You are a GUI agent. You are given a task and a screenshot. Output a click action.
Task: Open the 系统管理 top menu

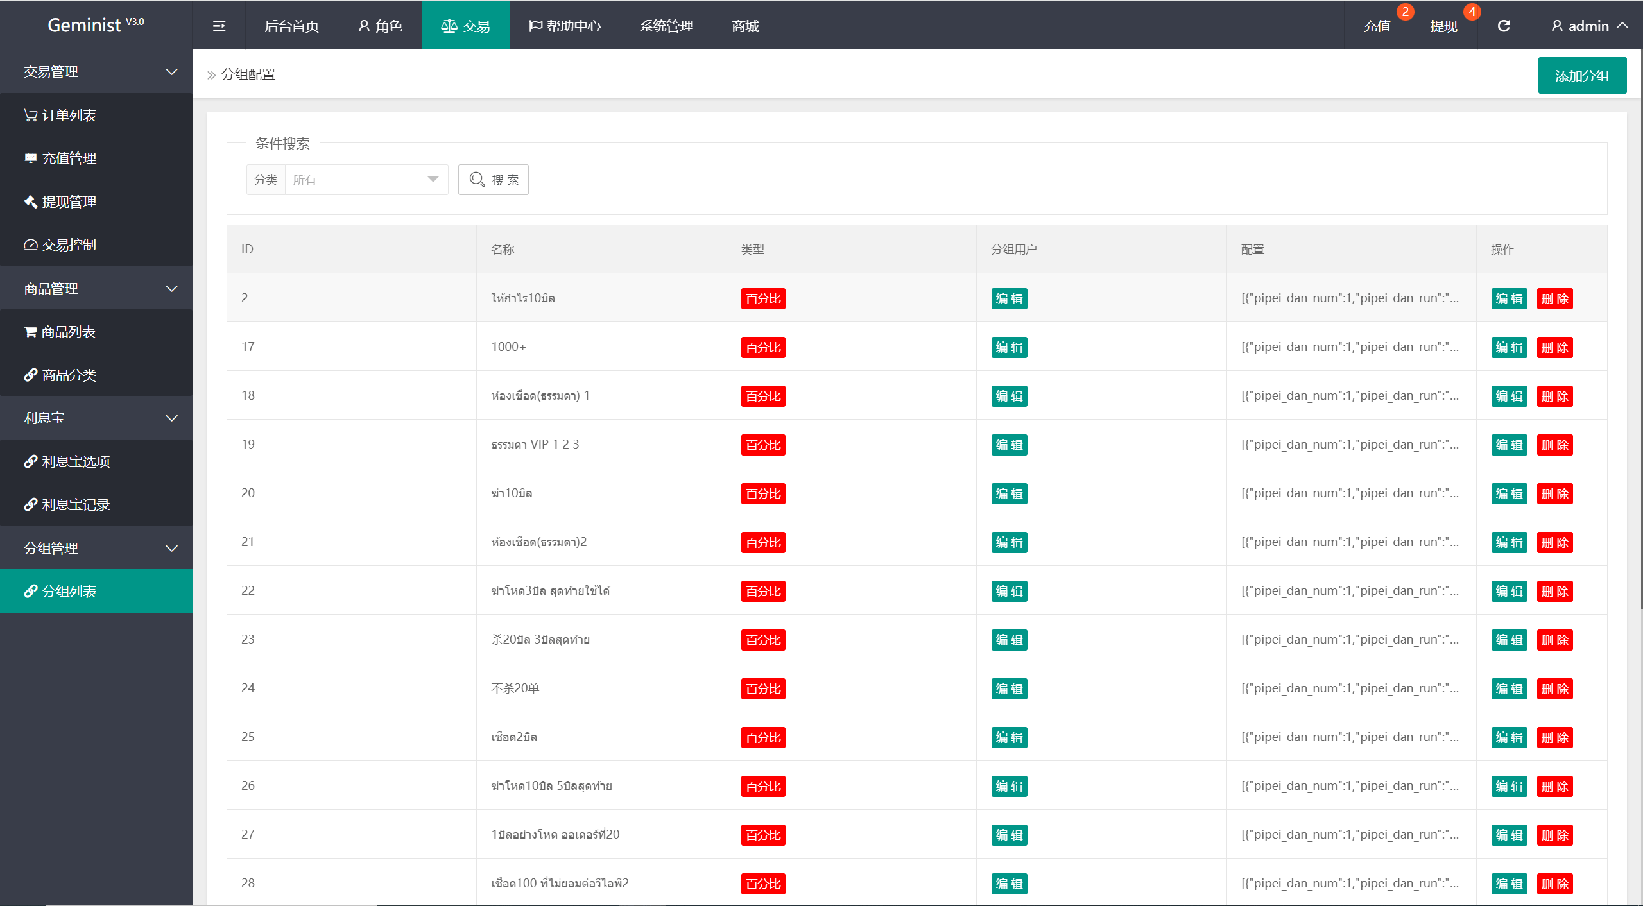666,26
